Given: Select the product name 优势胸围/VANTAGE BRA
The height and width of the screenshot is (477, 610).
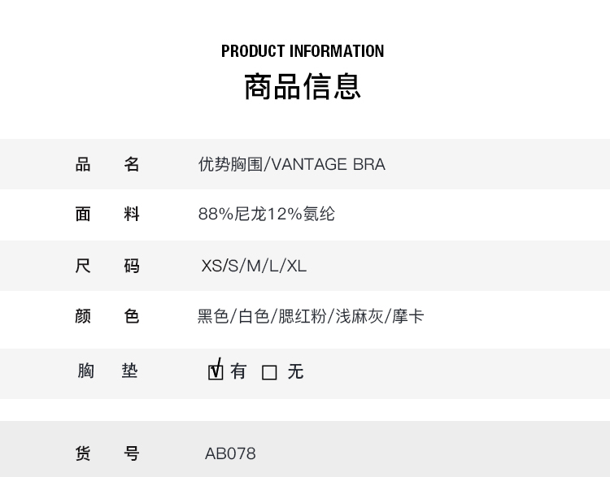Looking at the screenshot, I should pyautogui.click(x=291, y=164).
